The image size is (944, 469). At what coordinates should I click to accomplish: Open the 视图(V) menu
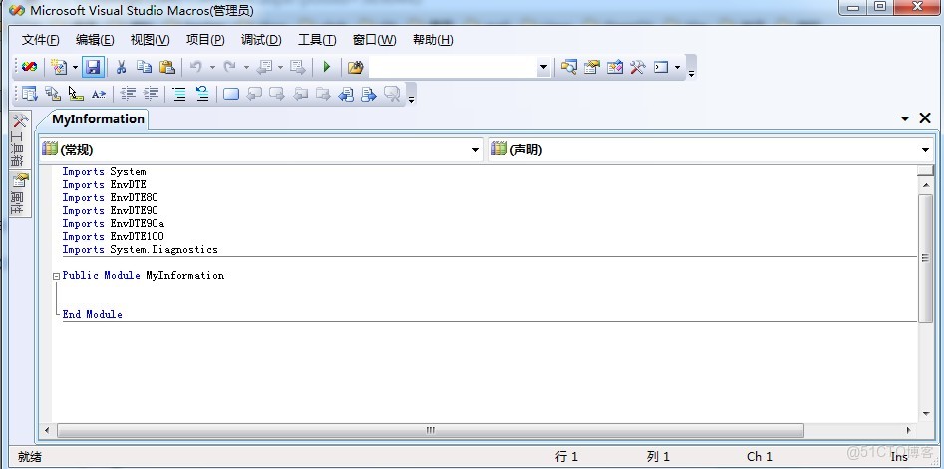pos(150,40)
